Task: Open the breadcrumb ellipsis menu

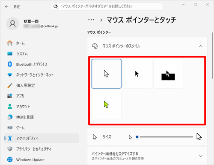Action: (x=91, y=20)
